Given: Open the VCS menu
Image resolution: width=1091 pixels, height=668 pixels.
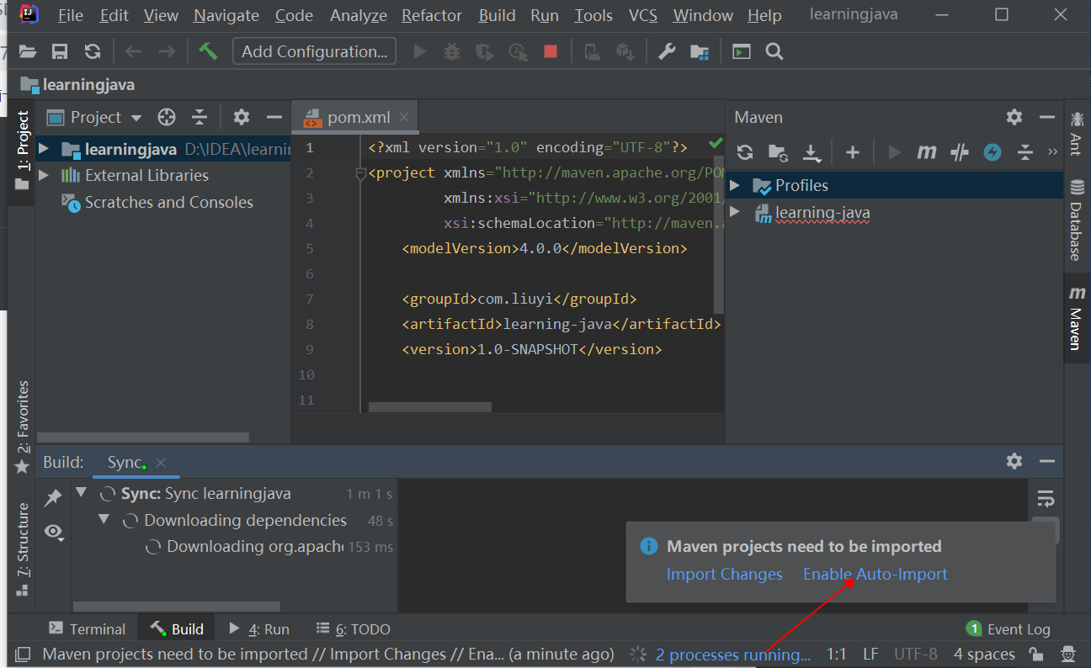Looking at the screenshot, I should click(x=643, y=15).
